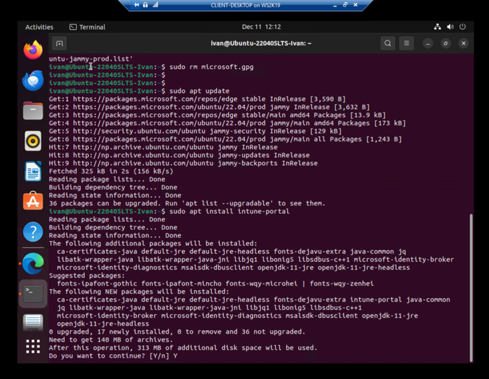Click the 'Fetched 325 kB in 2s' line

(x=111, y=171)
